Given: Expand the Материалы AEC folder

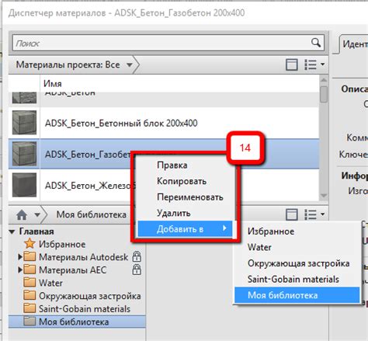Looking at the screenshot, I should point(20,270).
